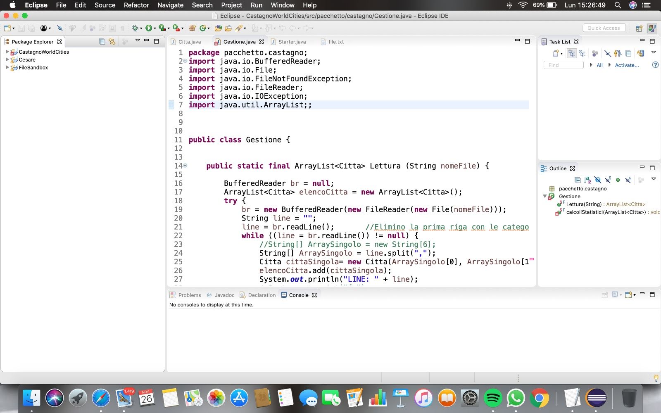Collapse All in Package Explorer toolbar
Viewport: 661px width, 413px height.
[x=102, y=42]
